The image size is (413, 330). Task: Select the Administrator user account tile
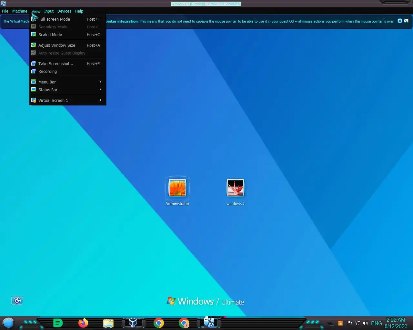pos(177,191)
